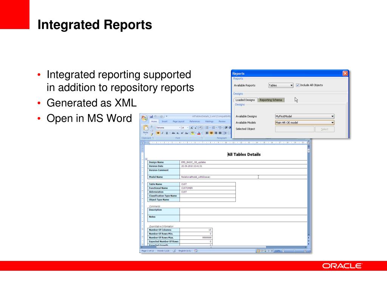This screenshot has width=387, height=290.
Task: Click the Underline icon in the Font group
Action: coord(167,133)
